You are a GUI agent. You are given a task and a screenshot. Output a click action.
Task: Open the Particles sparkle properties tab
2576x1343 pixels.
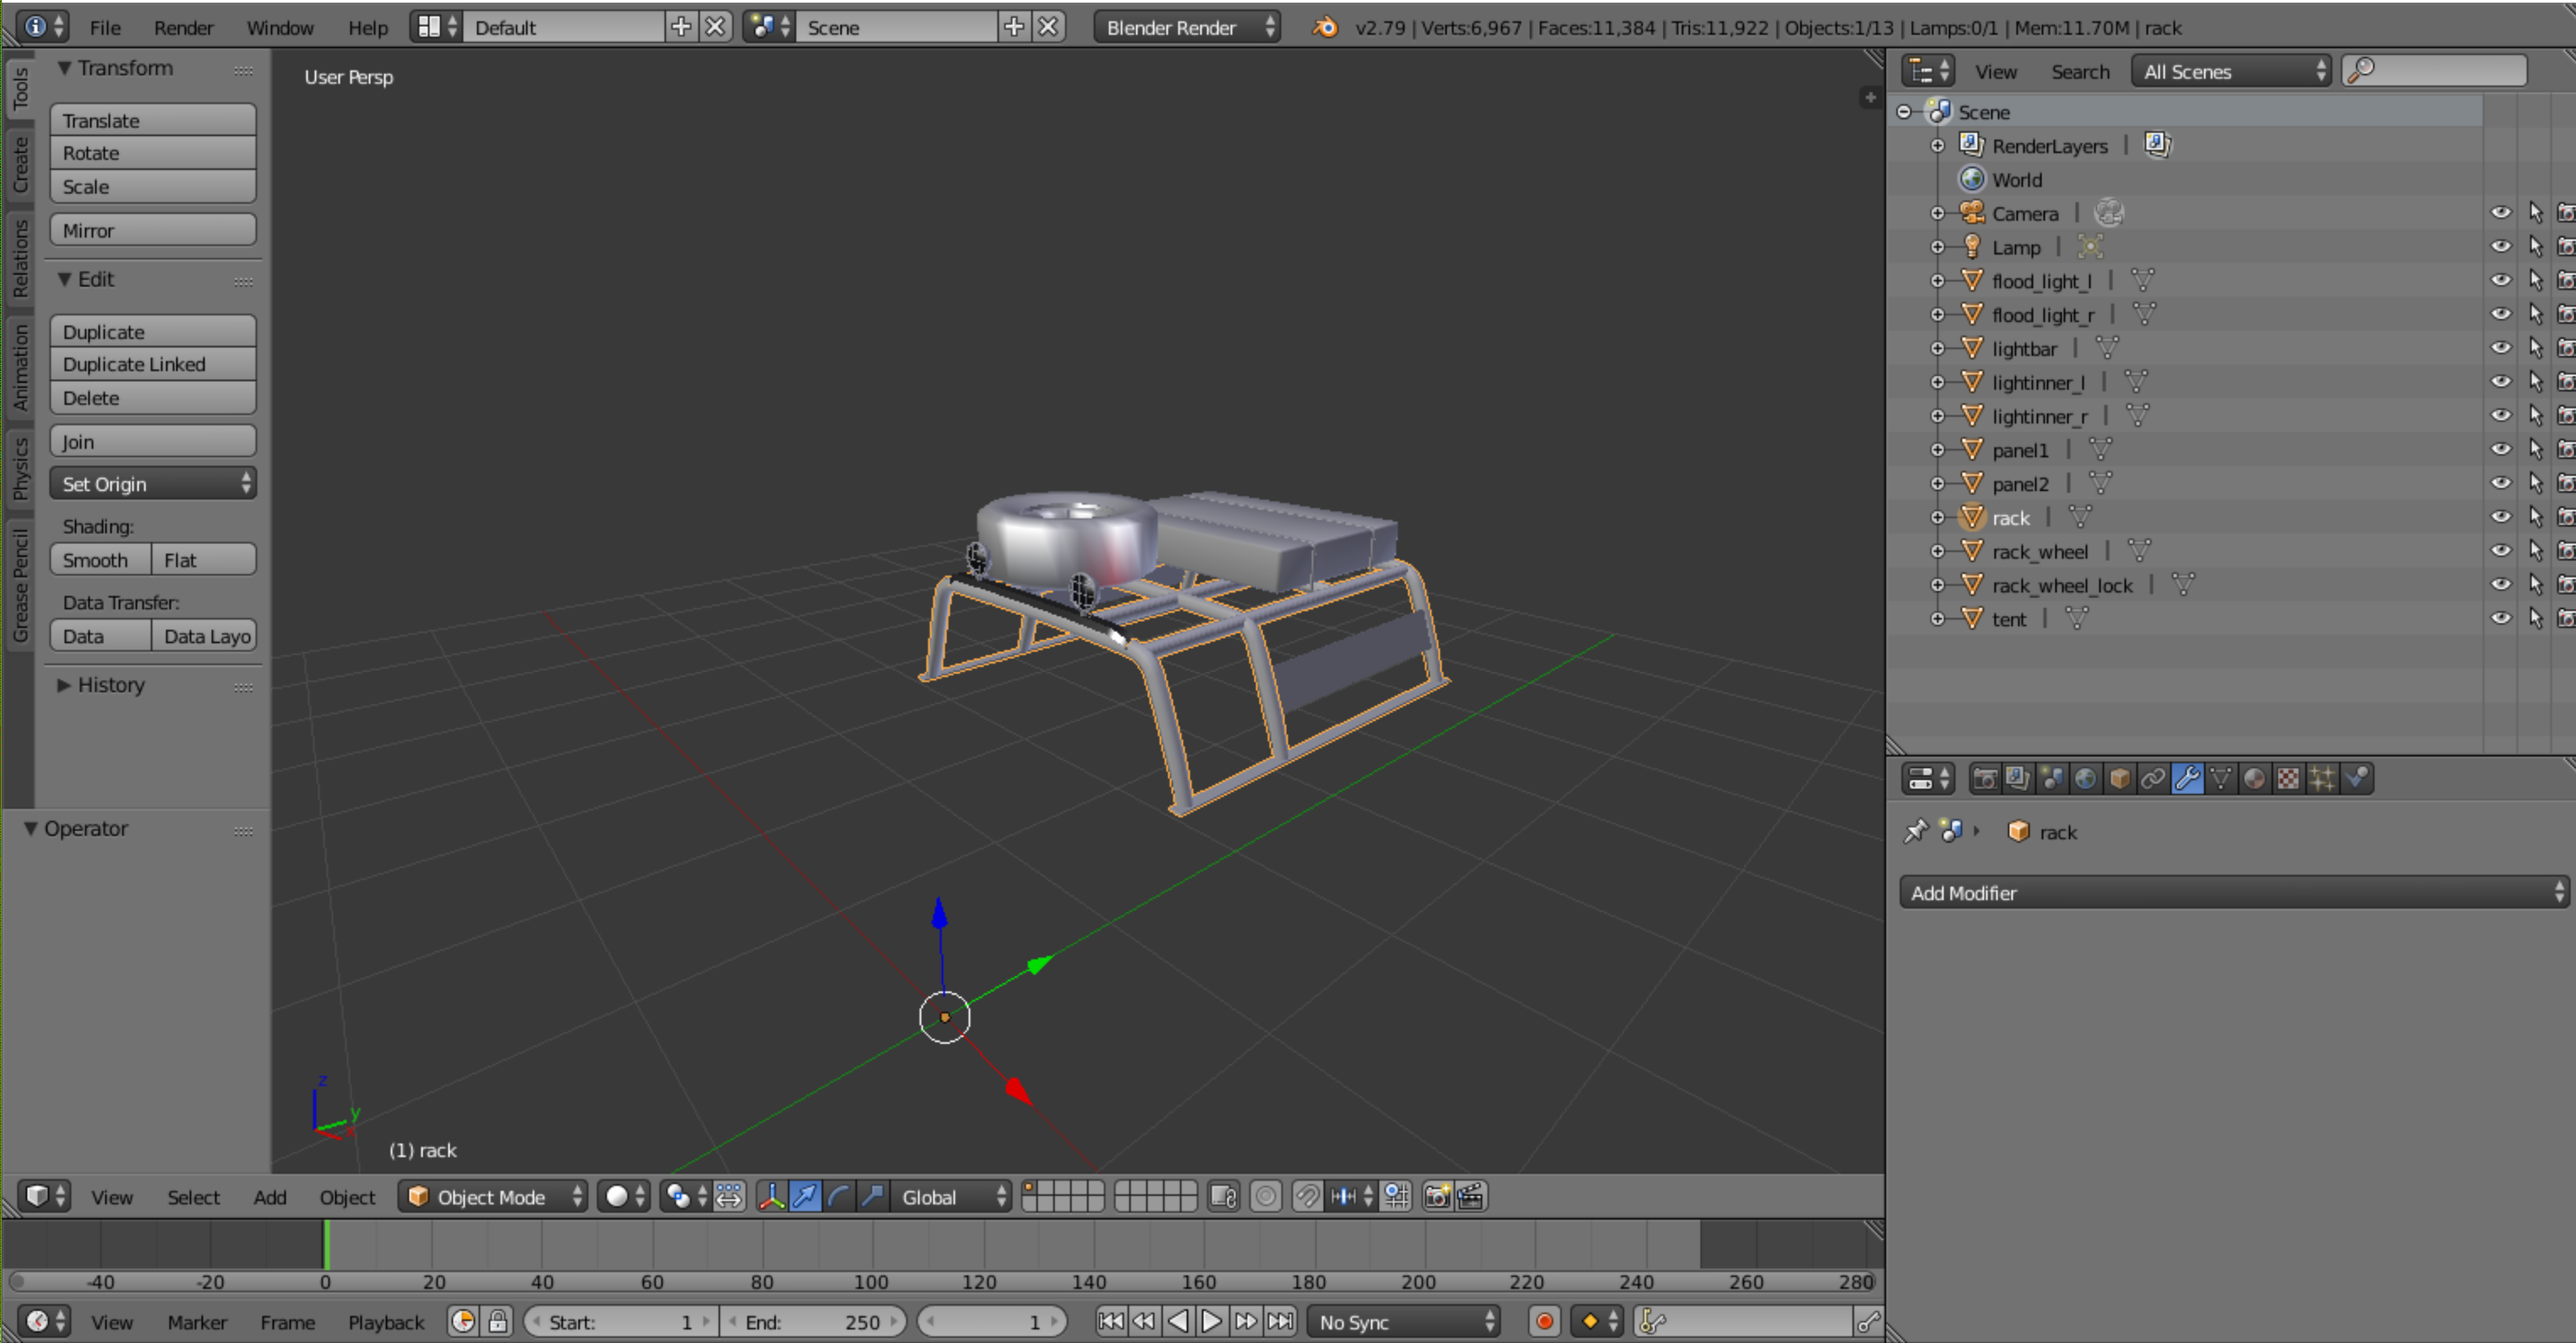tap(2322, 778)
